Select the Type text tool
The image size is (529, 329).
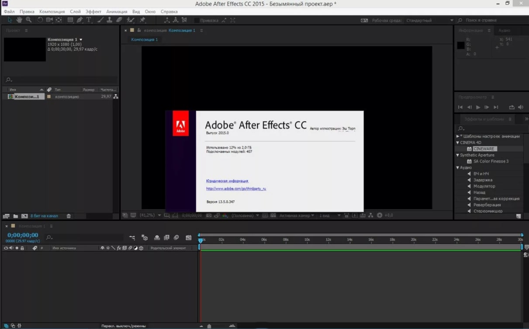coord(89,20)
